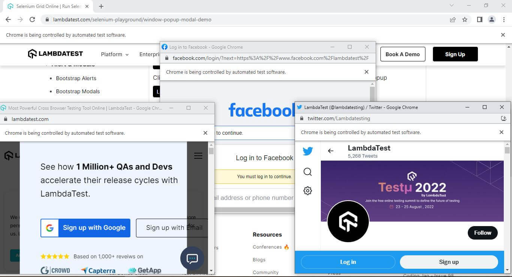Screen dimensions: 512x277
Task: Bookmark this page with the star icon
Action: click(x=465, y=19)
